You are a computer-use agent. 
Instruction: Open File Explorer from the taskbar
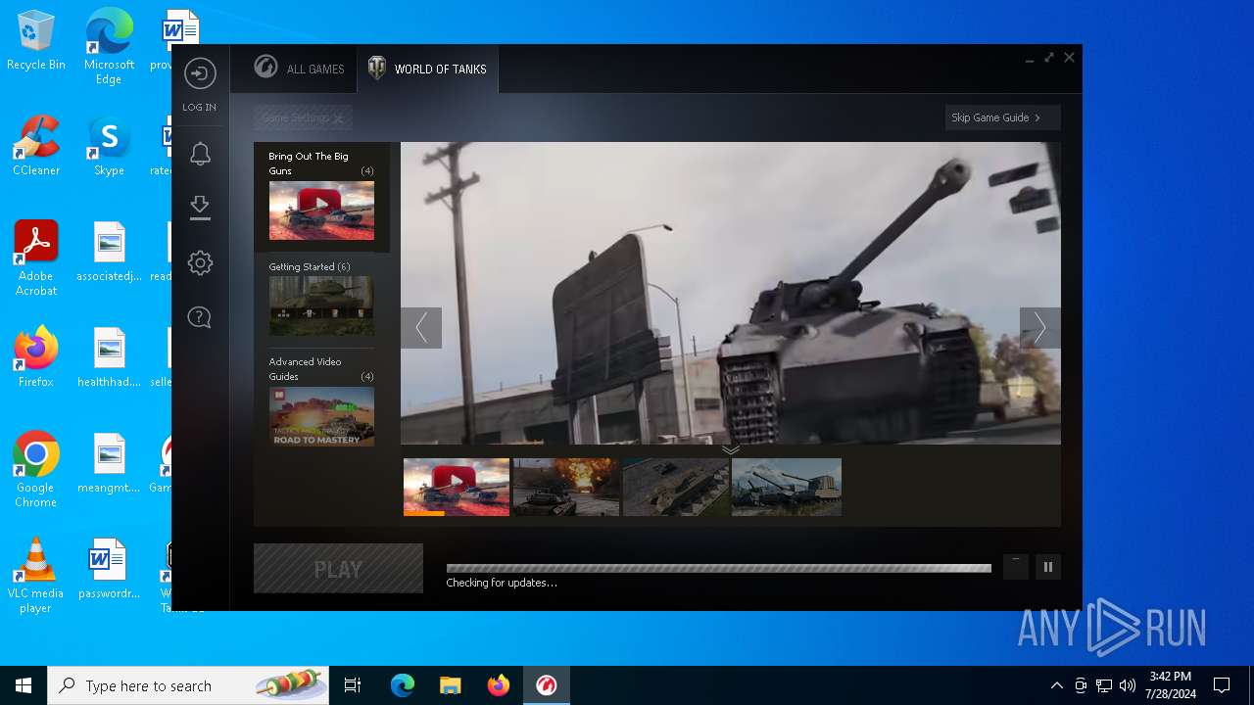point(450,685)
